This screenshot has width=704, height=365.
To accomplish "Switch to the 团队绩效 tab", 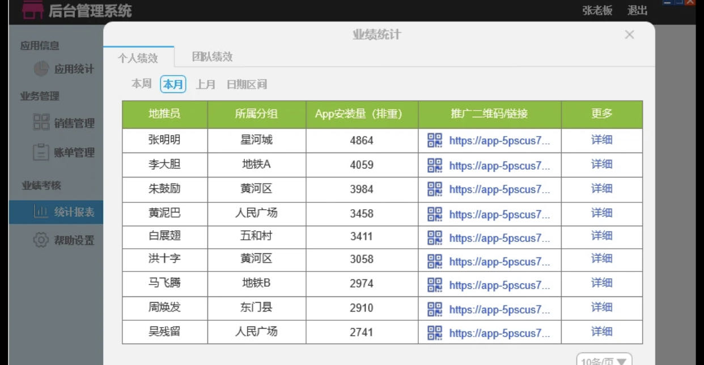I will [213, 57].
